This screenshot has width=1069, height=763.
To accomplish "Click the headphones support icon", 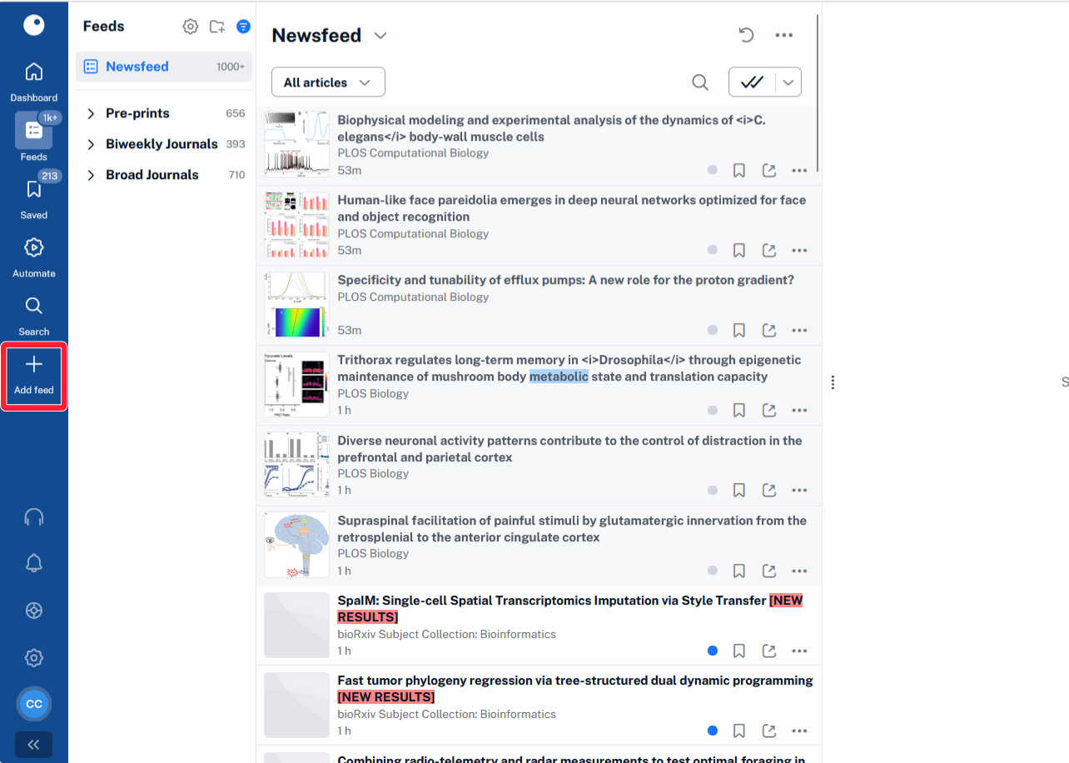I will click(x=33, y=517).
